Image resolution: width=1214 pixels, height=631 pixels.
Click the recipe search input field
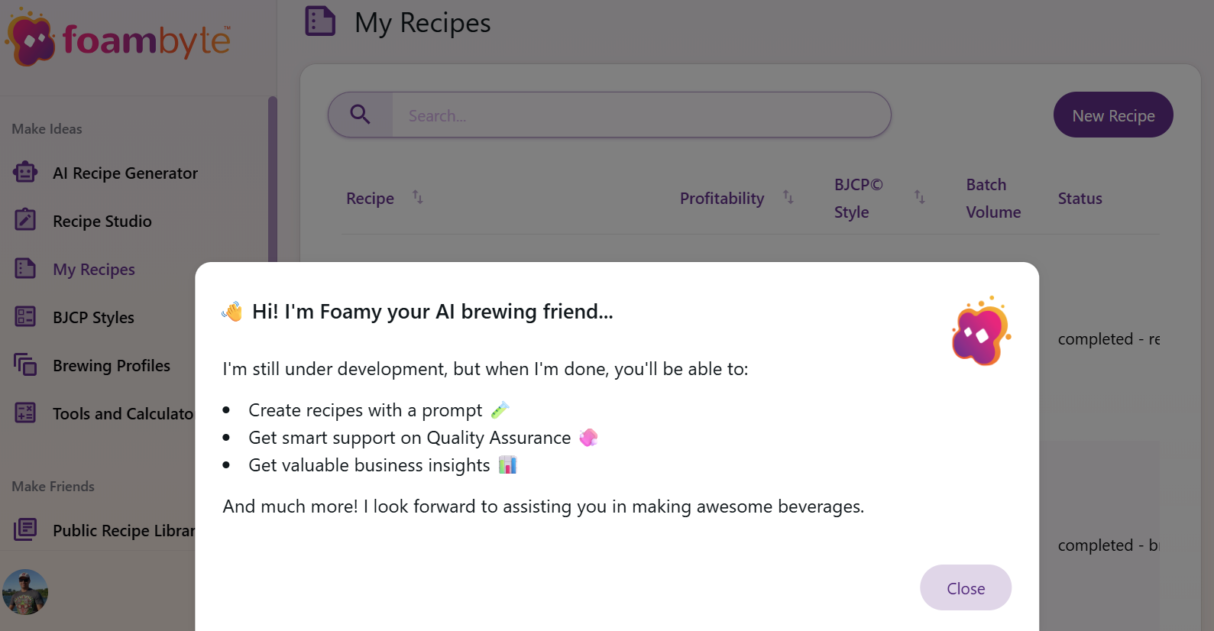[x=640, y=115]
